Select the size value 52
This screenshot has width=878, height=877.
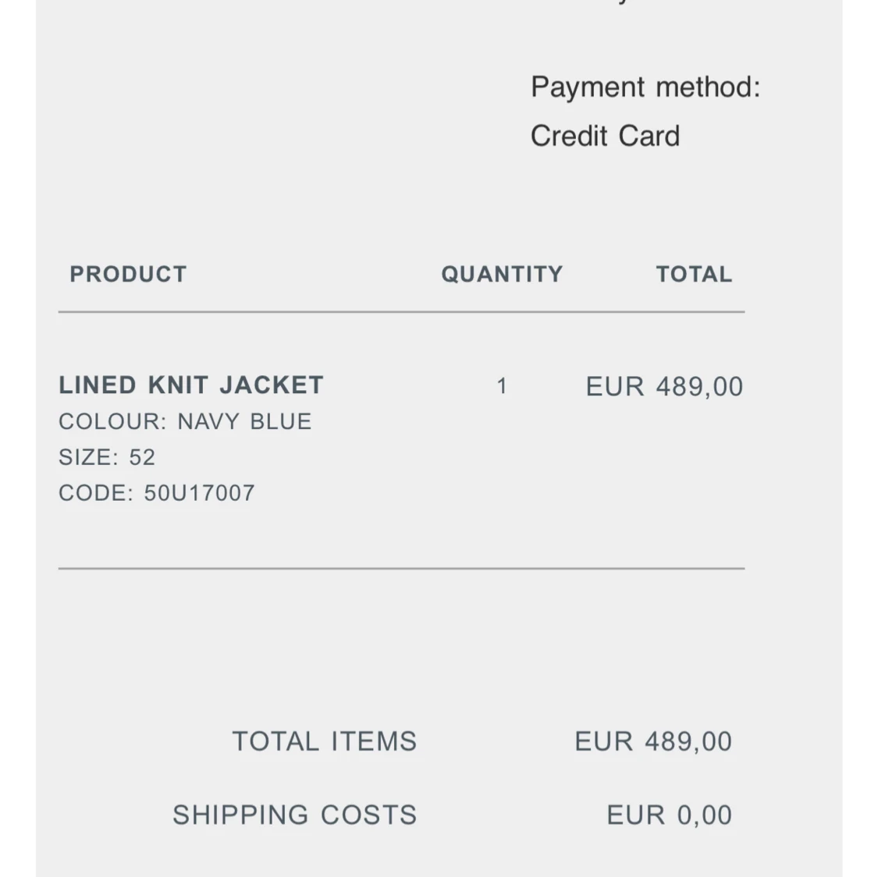pos(142,457)
